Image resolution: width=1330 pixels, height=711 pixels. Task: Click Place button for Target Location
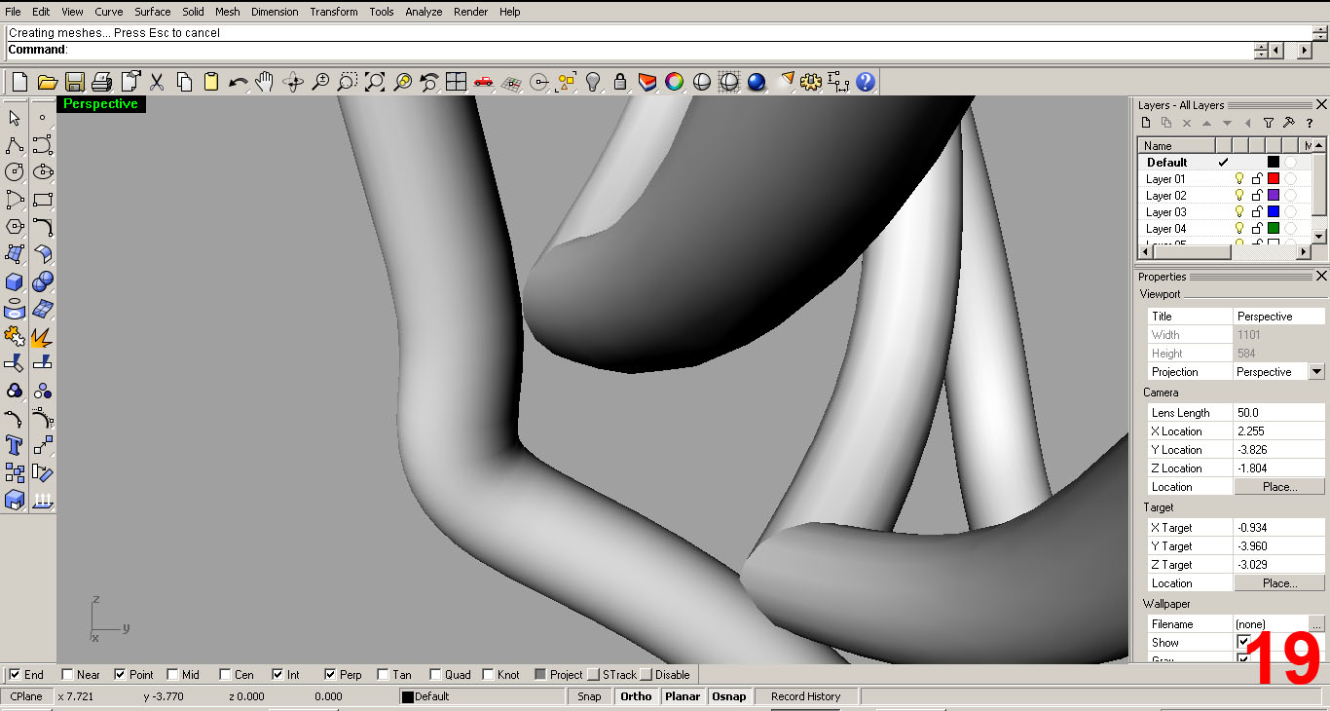pyautogui.click(x=1279, y=583)
